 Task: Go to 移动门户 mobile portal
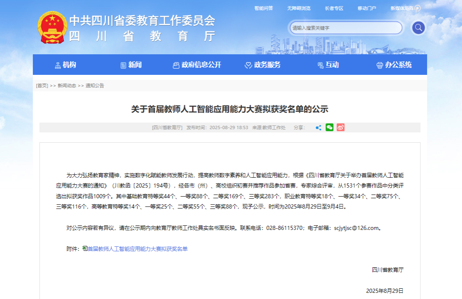tap(367, 8)
